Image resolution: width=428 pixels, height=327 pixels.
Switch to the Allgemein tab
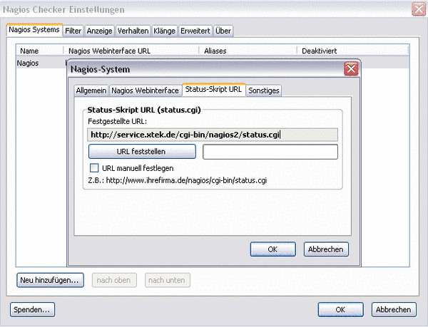(x=91, y=90)
